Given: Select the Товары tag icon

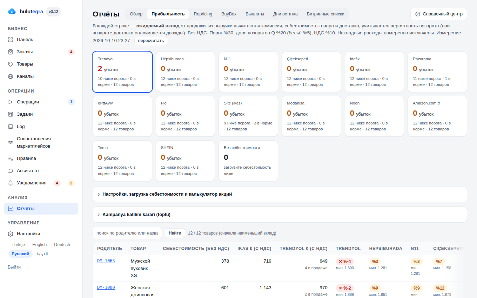Looking at the screenshot, I should coord(11,64).
